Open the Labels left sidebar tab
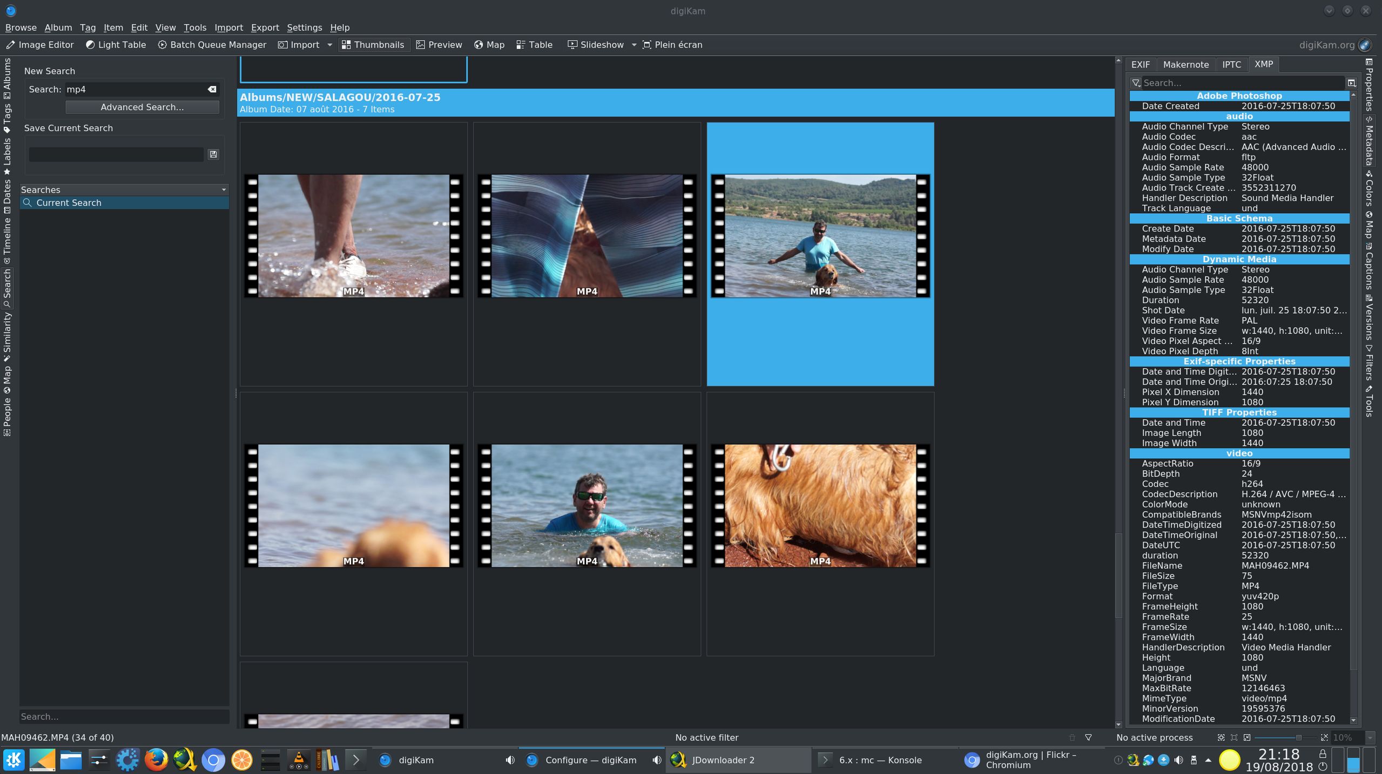The width and height of the screenshot is (1382, 774). point(7,157)
